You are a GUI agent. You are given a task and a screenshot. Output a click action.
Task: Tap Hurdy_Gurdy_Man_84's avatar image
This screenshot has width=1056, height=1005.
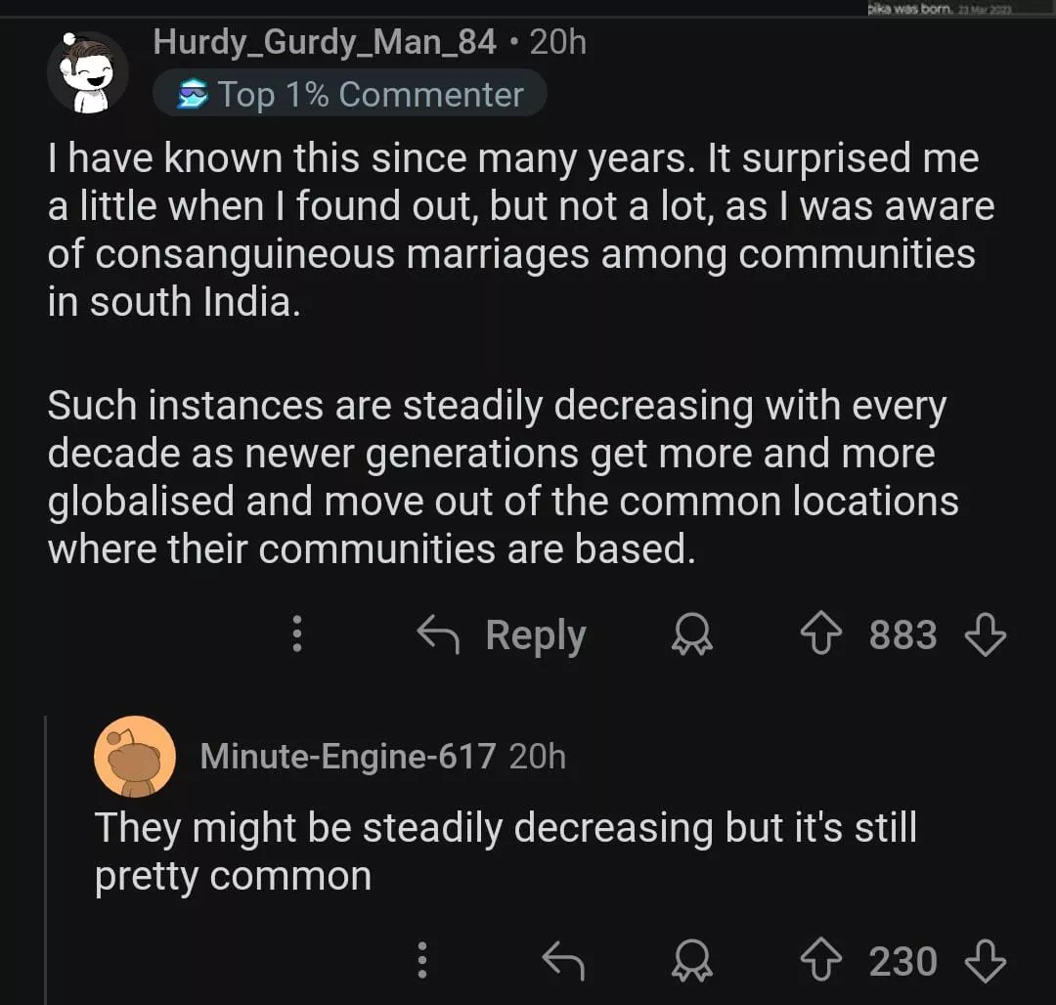(x=88, y=72)
